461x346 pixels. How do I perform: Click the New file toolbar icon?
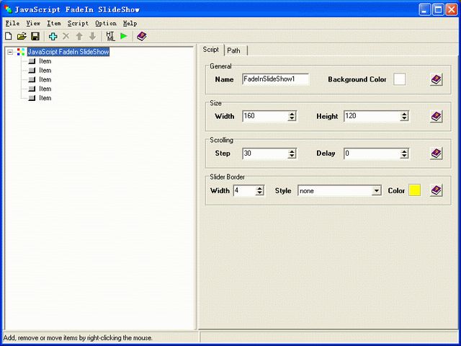[8, 36]
